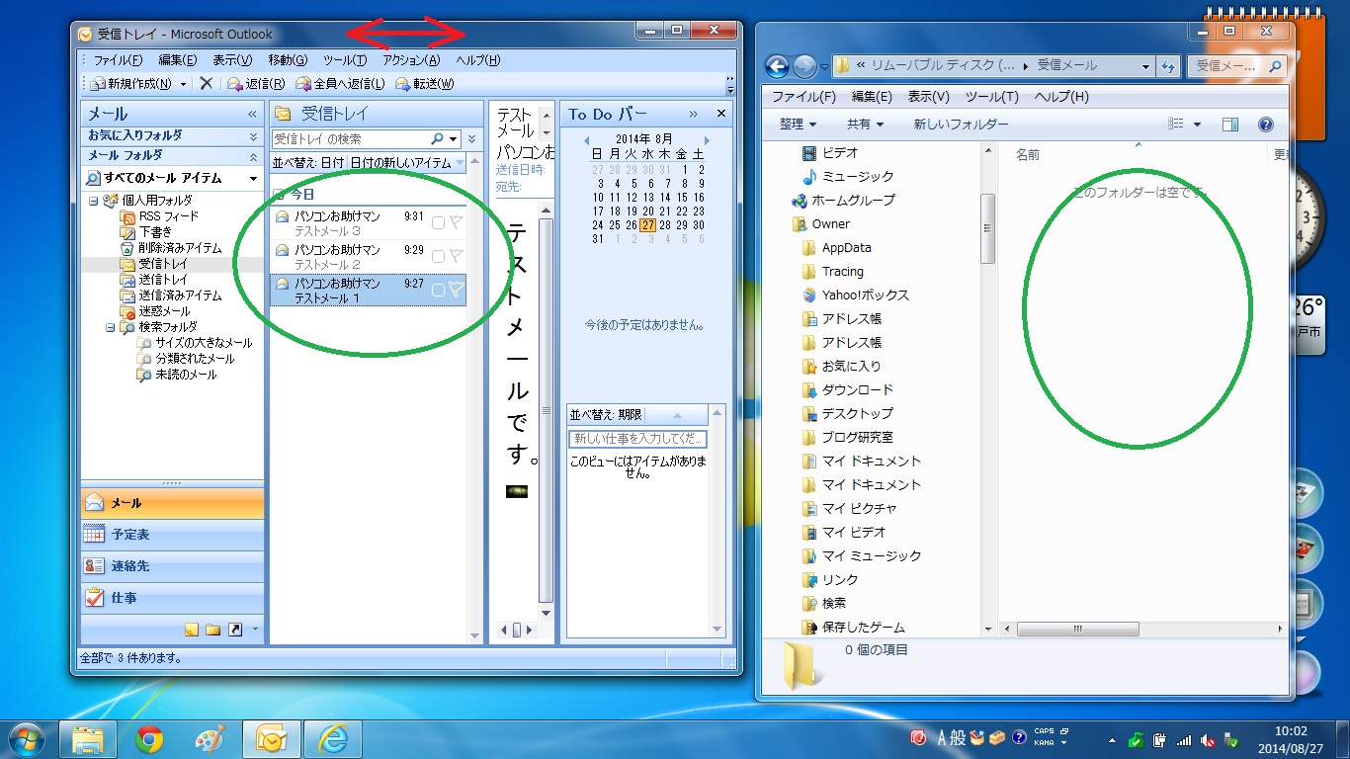Image resolution: width=1350 pixels, height=759 pixels.
Task: Open Paint from the taskbar
Action: click(x=210, y=738)
